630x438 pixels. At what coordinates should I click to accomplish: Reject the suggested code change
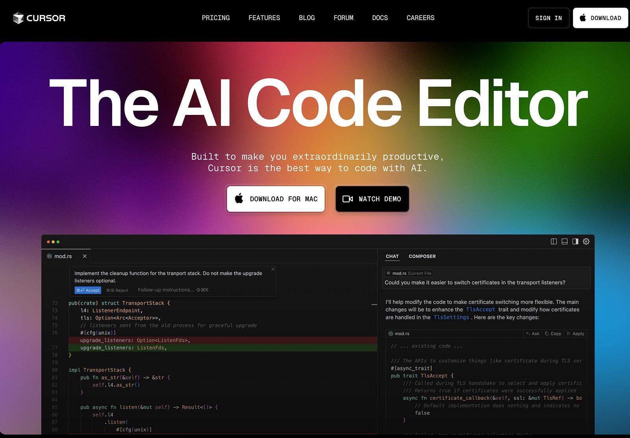[x=117, y=290]
